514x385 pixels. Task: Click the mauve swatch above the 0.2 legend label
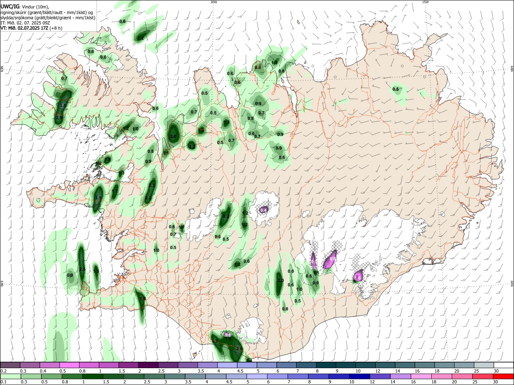[x=10, y=365]
